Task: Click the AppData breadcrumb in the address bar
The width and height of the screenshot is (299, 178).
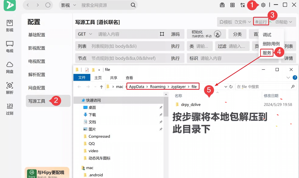Action: pos(137,87)
